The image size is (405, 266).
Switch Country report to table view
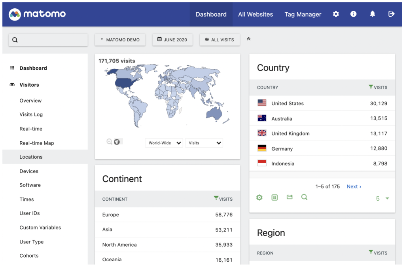click(x=274, y=197)
